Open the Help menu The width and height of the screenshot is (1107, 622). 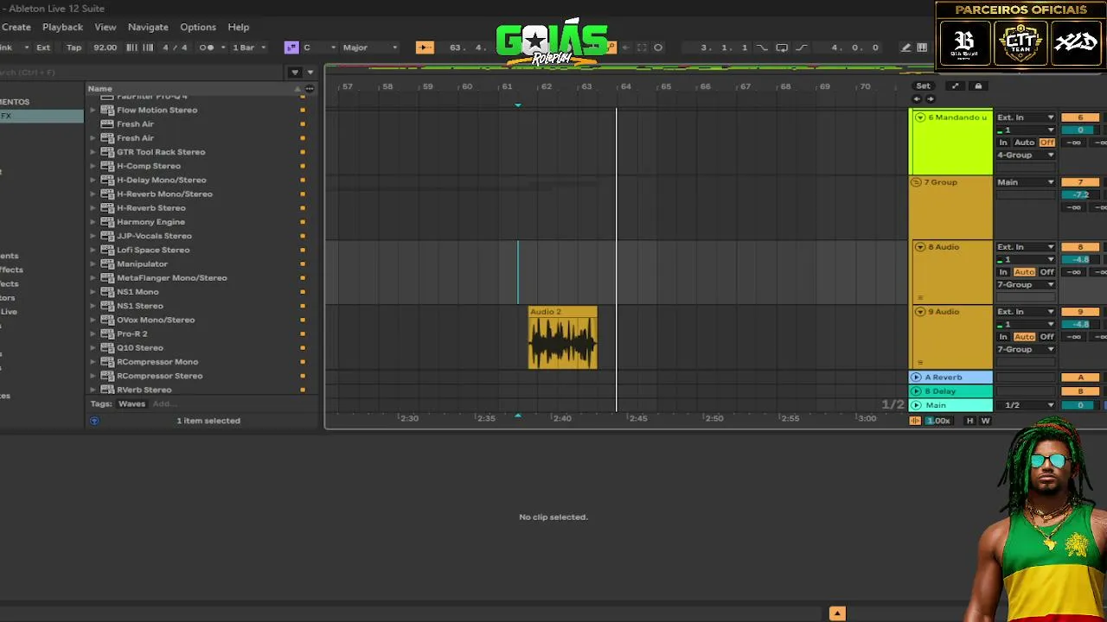(x=239, y=27)
